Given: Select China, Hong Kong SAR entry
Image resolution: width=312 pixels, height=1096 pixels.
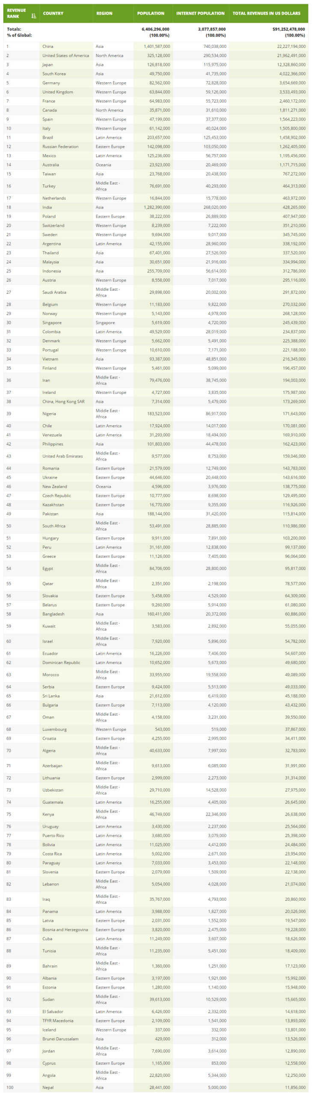Looking at the screenshot, I should (63, 402).
